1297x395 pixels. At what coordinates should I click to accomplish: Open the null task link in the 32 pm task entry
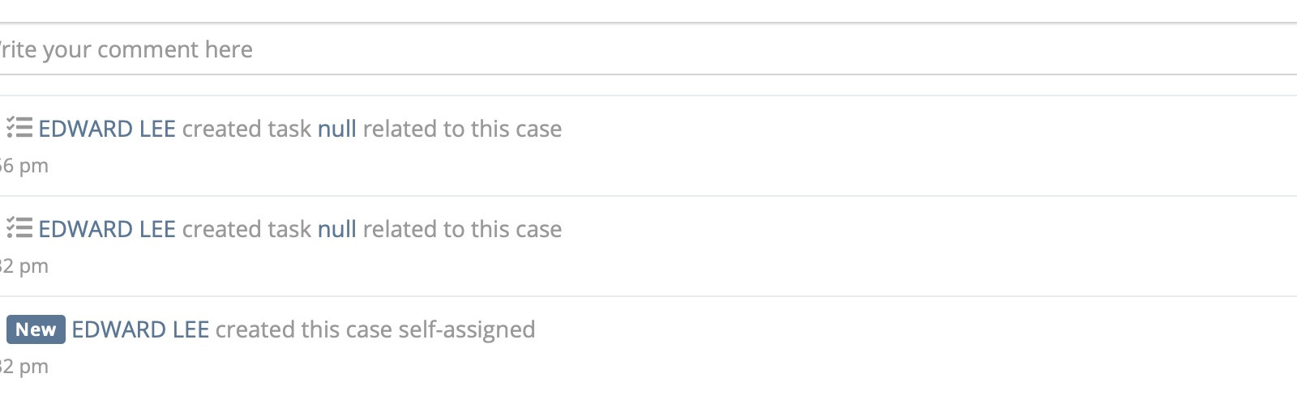(x=336, y=229)
